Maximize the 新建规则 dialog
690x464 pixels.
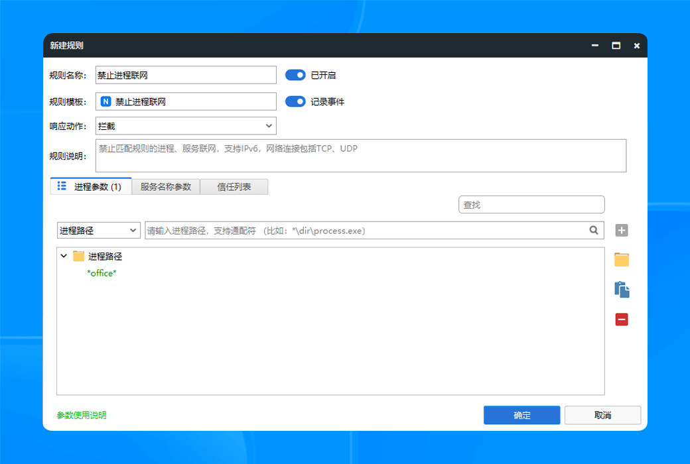[x=616, y=45]
